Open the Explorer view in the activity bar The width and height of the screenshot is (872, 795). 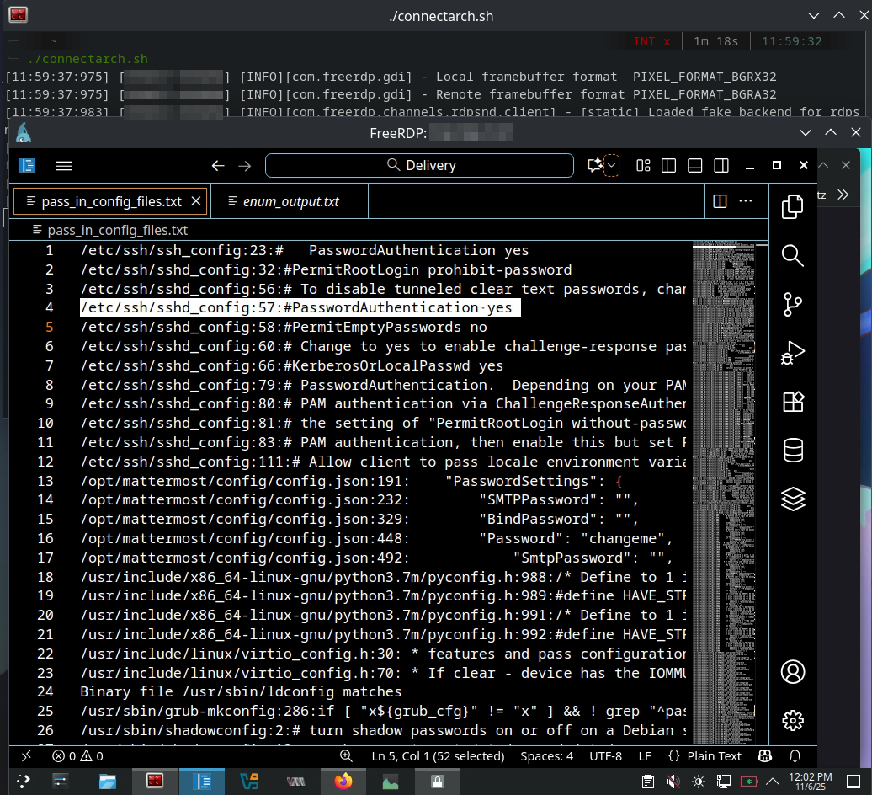click(x=792, y=207)
